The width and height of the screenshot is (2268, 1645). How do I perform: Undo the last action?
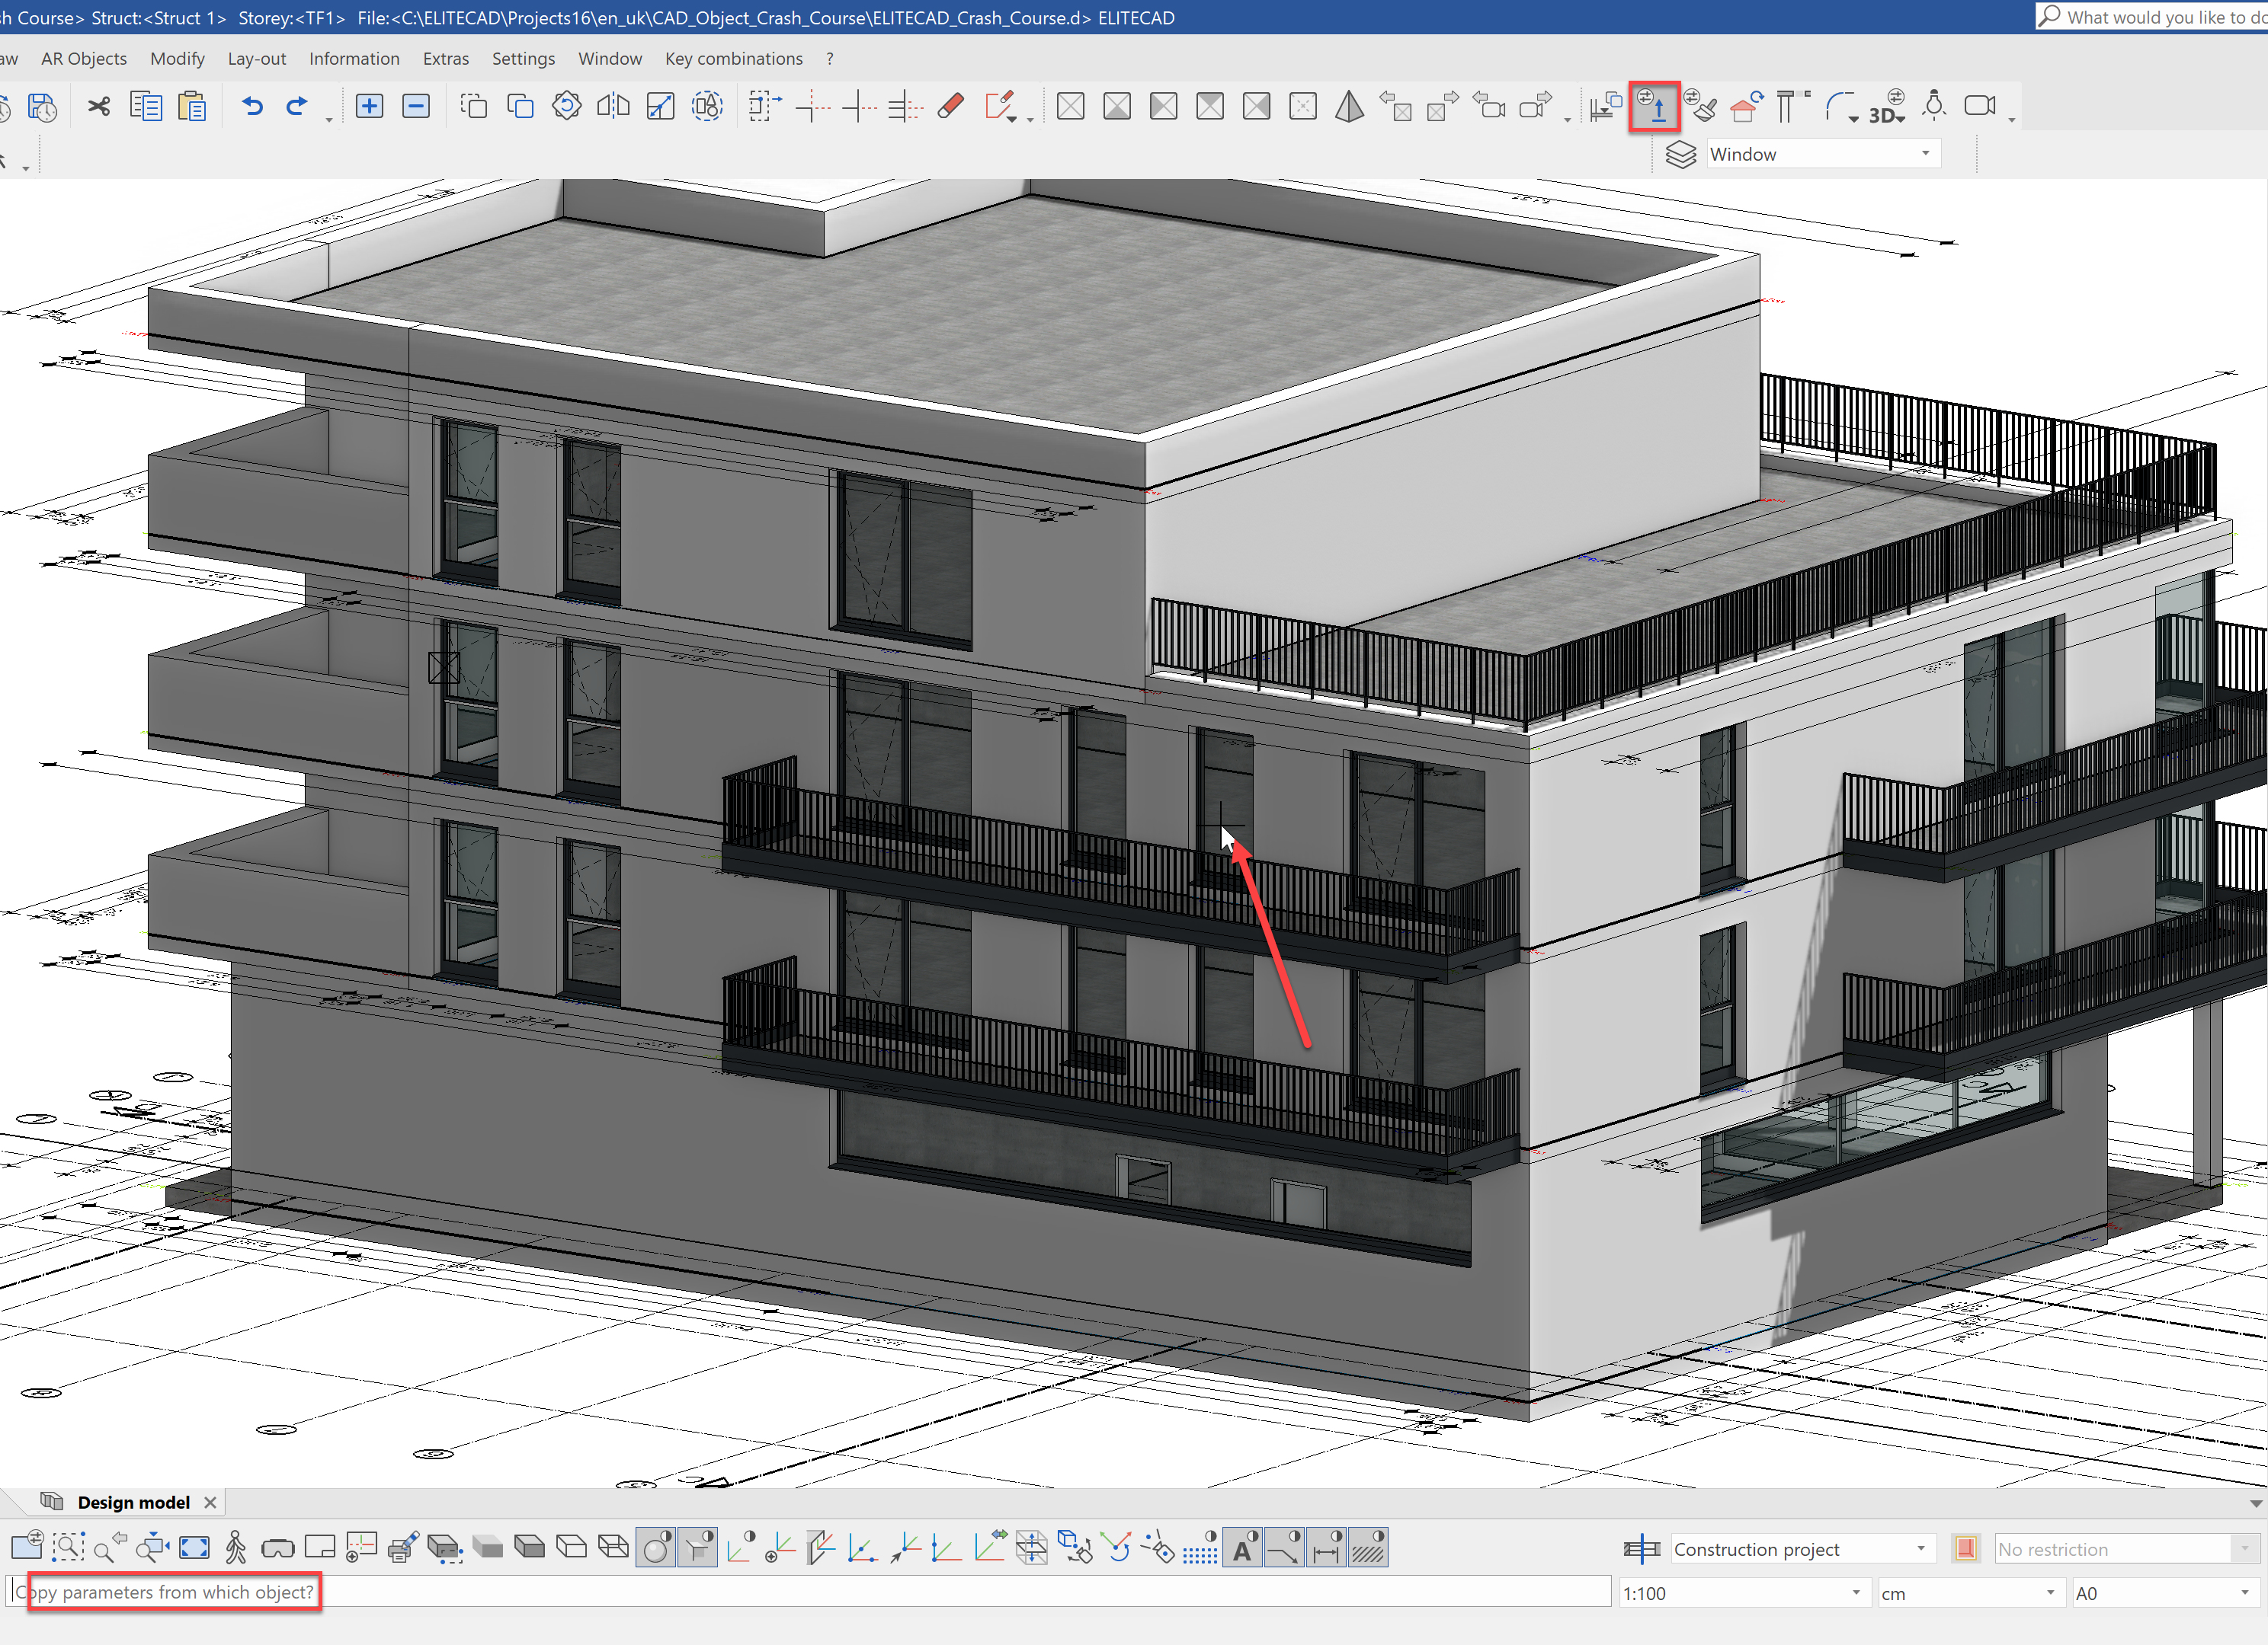[x=252, y=106]
